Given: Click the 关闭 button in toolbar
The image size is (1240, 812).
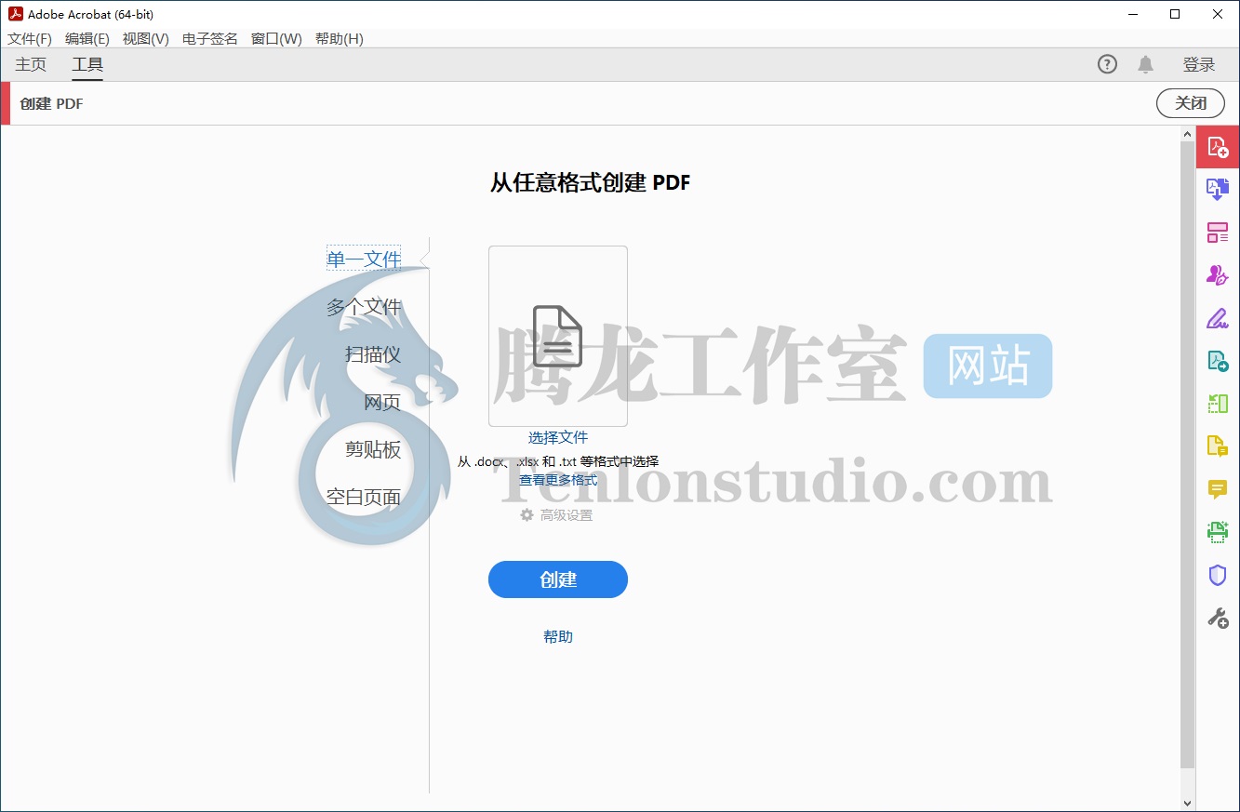Looking at the screenshot, I should (1190, 103).
